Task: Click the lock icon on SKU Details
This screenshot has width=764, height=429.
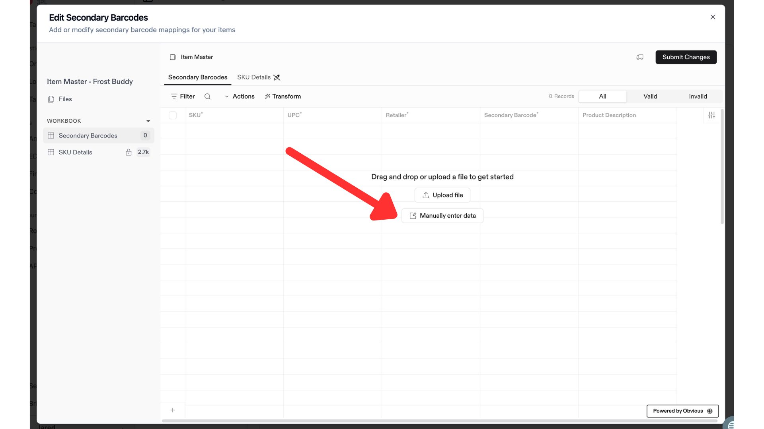Action: [x=129, y=152]
